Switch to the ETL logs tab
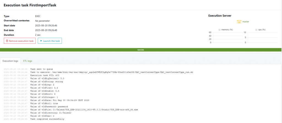The height and width of the screenshot is (123, 282). 28,61
